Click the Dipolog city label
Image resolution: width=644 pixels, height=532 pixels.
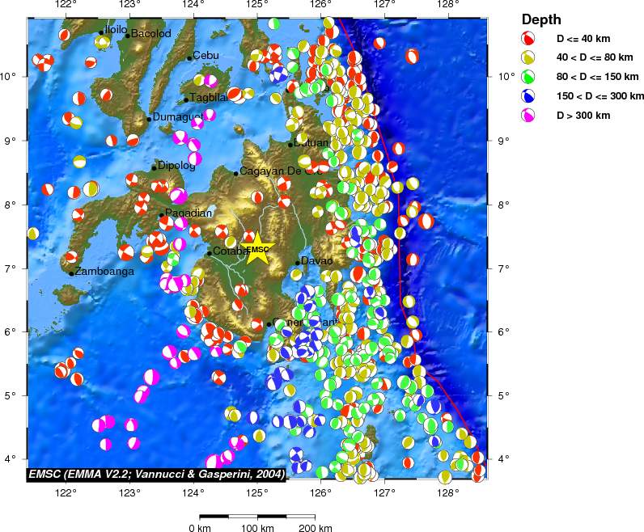click(x=176, y=166)
